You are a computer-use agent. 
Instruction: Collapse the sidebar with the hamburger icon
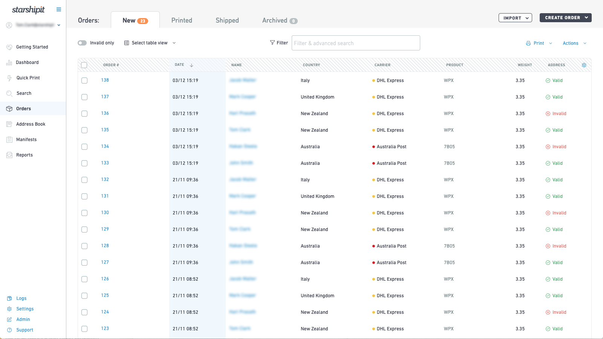[58, 9]
